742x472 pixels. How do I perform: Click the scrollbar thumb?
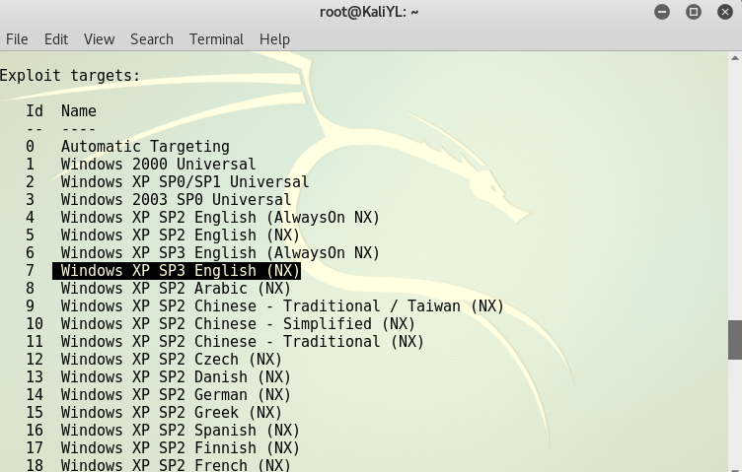735,340
